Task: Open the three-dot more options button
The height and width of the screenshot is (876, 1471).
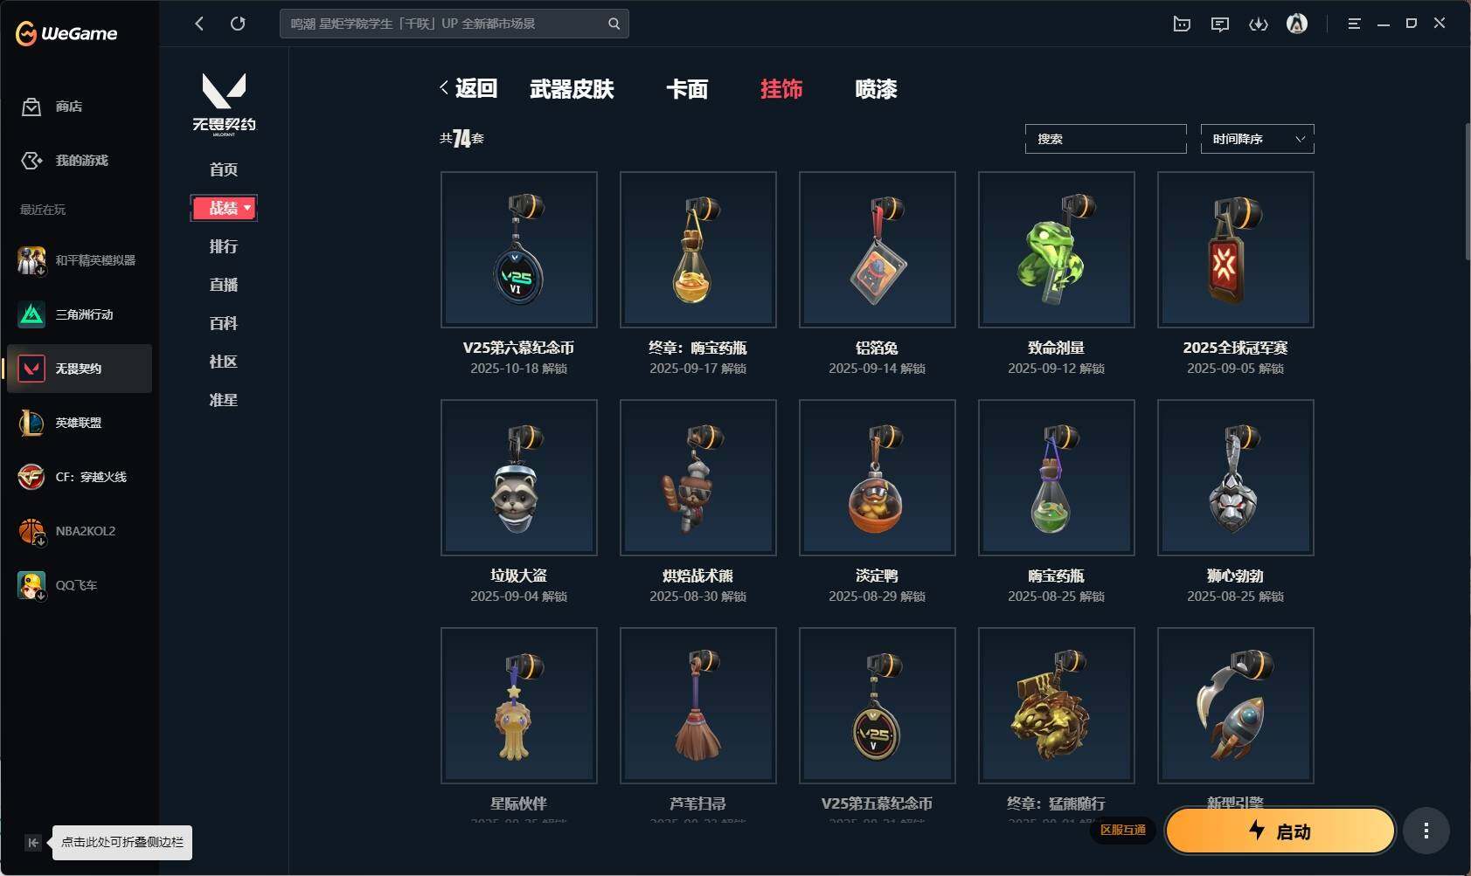Action: point(1426,831)
